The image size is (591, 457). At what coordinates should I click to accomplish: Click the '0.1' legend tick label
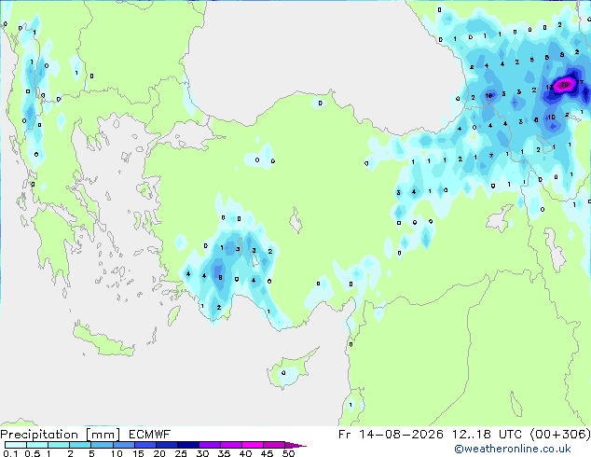11,453
